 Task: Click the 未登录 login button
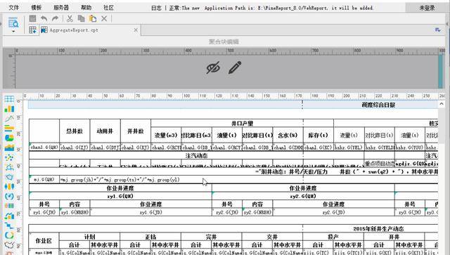point(427,8)
